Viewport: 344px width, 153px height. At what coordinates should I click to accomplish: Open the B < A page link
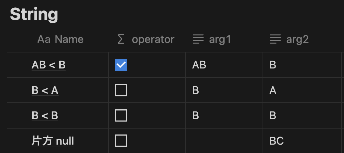45,90
